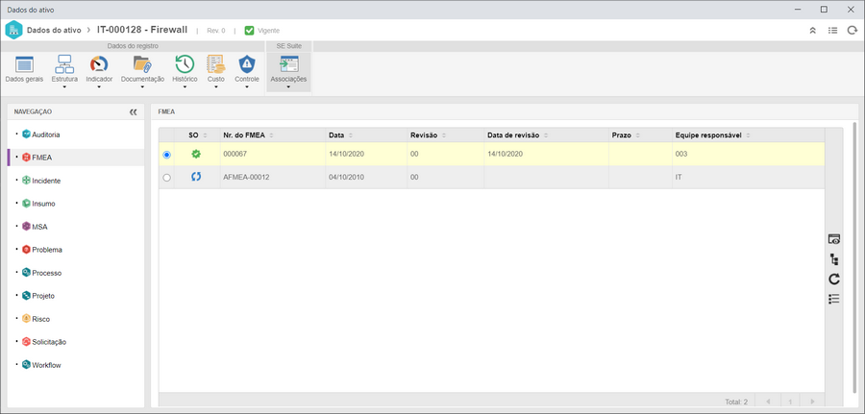Click the structure tree side icon
The image size is (865, 414).
coord(834,259)
